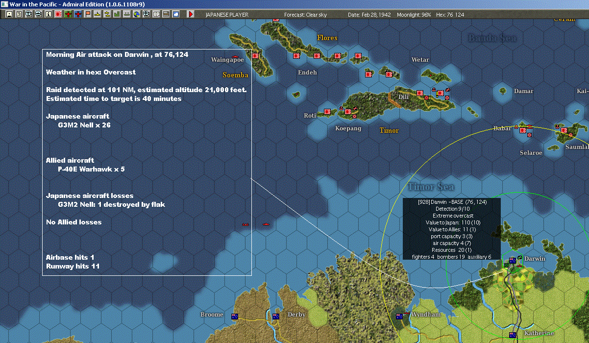This screenshot has height=343, width=589.
Task: Click the 'G3M2 Nell x 26' report line
Action: point(84,125)
